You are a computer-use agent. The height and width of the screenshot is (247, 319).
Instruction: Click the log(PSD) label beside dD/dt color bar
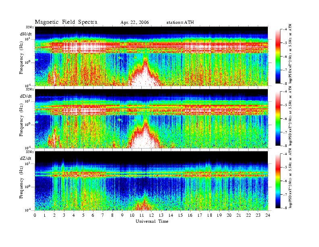coord(290,116)
